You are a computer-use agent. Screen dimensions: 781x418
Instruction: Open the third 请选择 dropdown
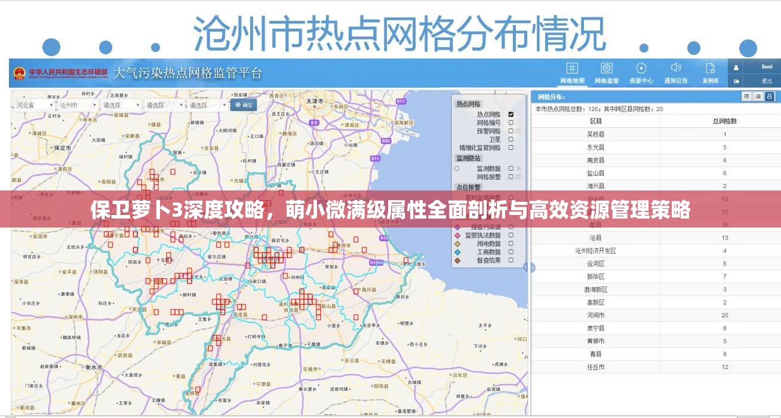pyautogui.click(x=208, y=105)
